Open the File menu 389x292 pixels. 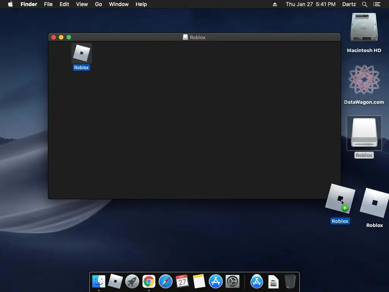click(48, 4)
